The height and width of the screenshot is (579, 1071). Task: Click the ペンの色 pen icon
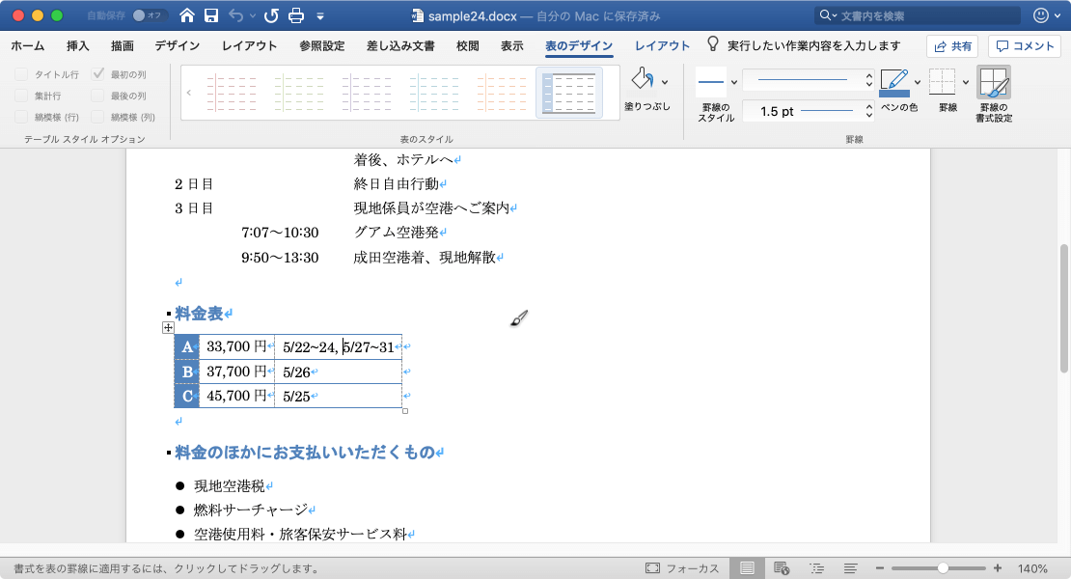894,83
